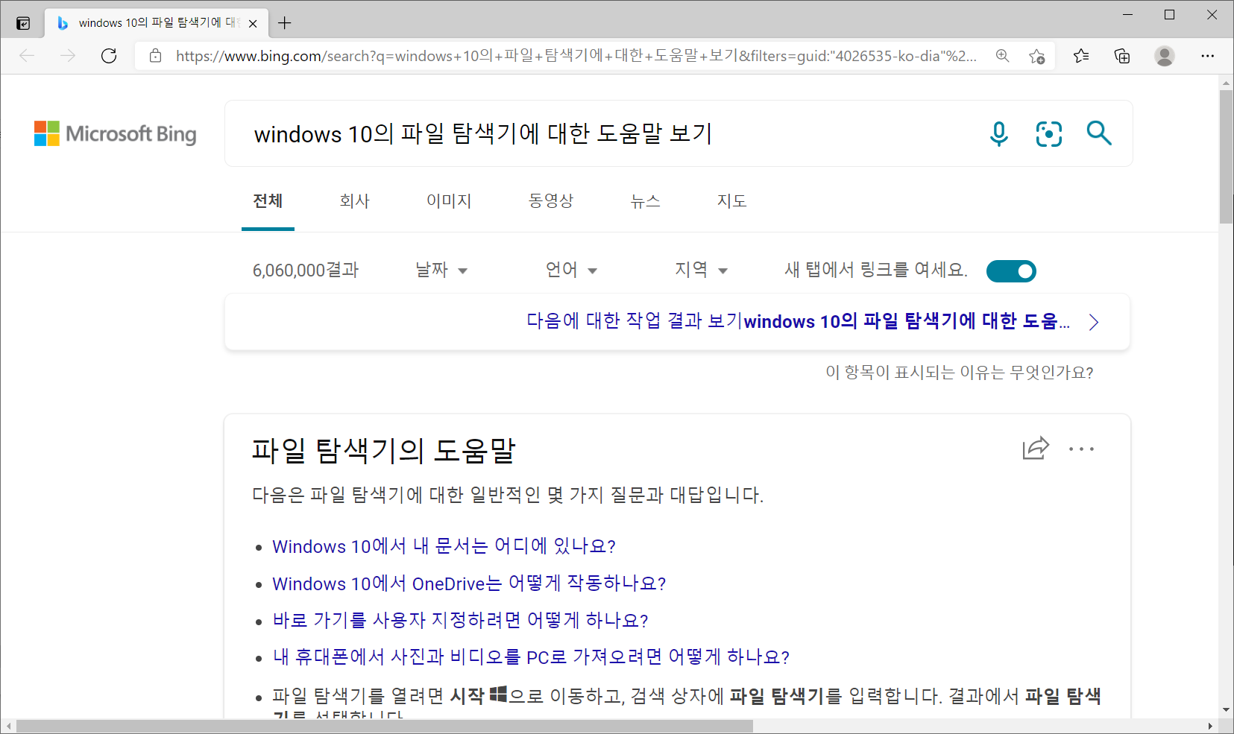Open link about 내 문서 location
The height and width of the screenshot is (734, 1234).
(x=444, y=546)
